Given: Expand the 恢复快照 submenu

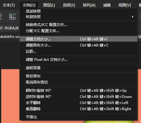Looking at the screenshot, I should point(78,17).
